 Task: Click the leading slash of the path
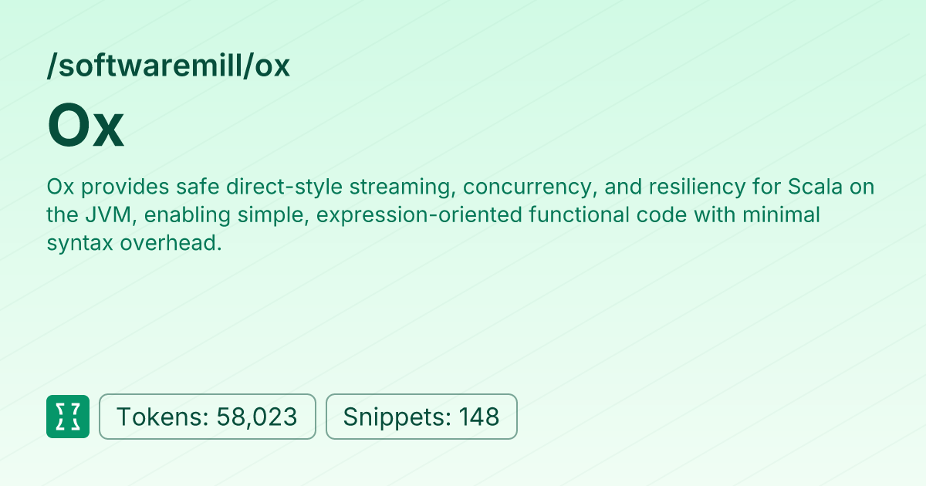pos(51,66)
